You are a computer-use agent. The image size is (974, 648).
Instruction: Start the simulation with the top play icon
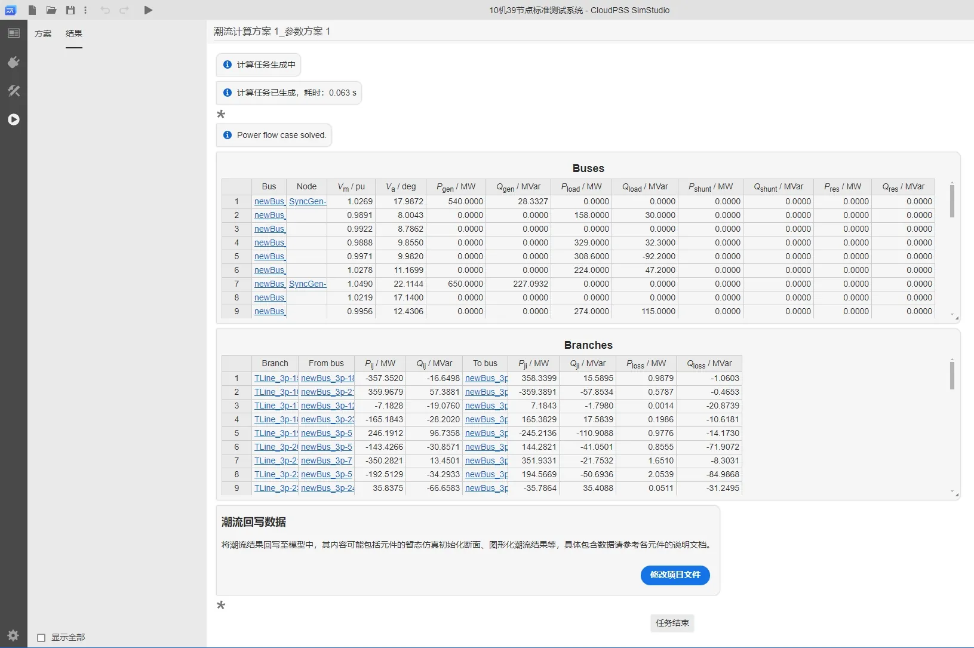148,10
